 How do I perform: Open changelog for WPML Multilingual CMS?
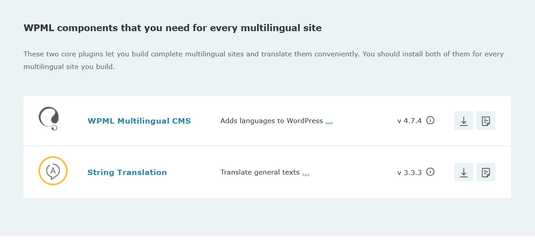[x=485, y=121]
